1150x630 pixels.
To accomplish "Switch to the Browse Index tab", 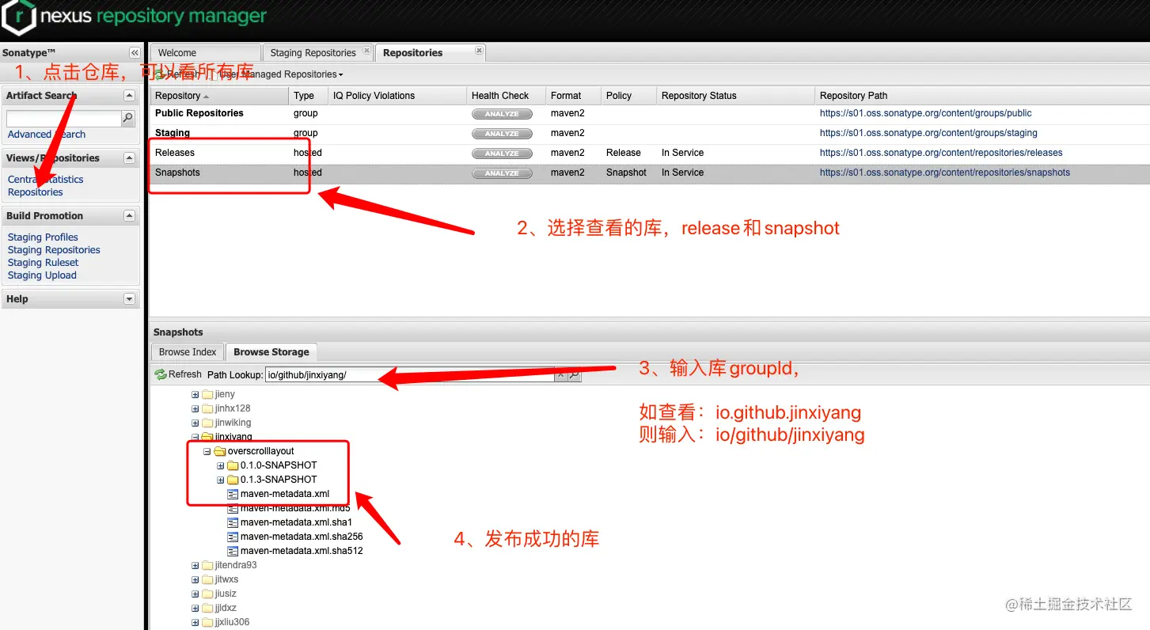I will (x=188, y=352).
